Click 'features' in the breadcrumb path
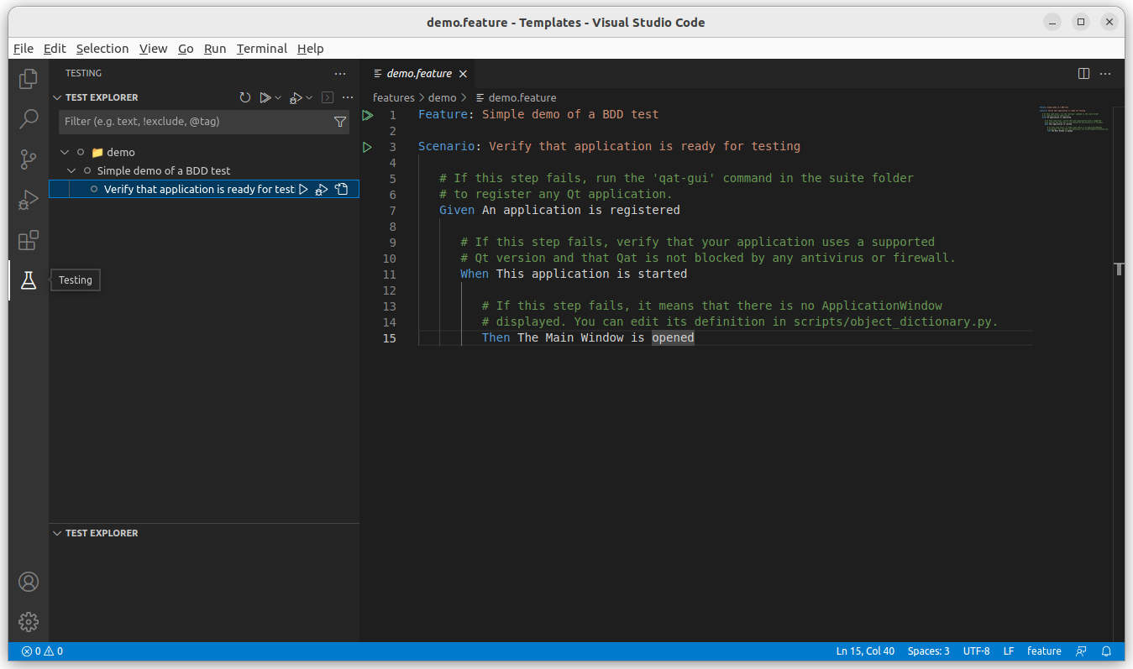The height and width of the screenshot is (669, 1133). (393, 97)
